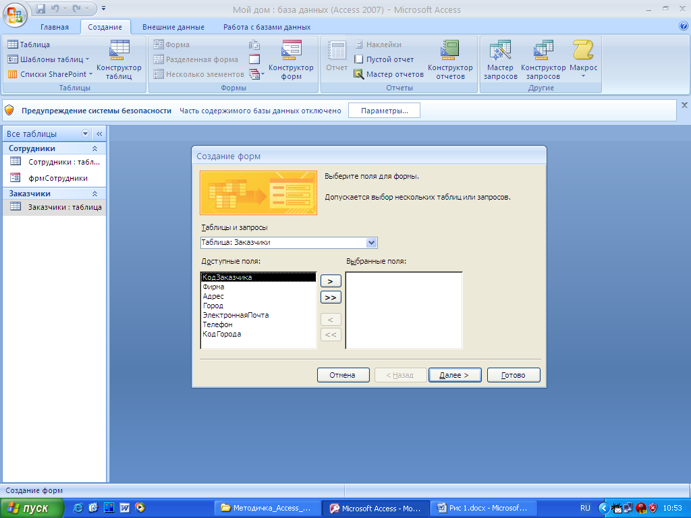Open Работа с базами данных tab
The width and height of the screenshot is (691, 518).
267,27
